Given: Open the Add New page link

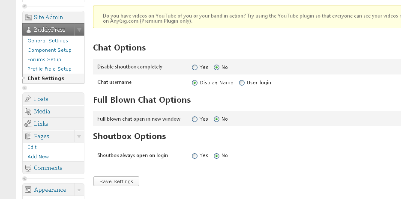Looking at the screenshot, I should [x=38, y=157].
